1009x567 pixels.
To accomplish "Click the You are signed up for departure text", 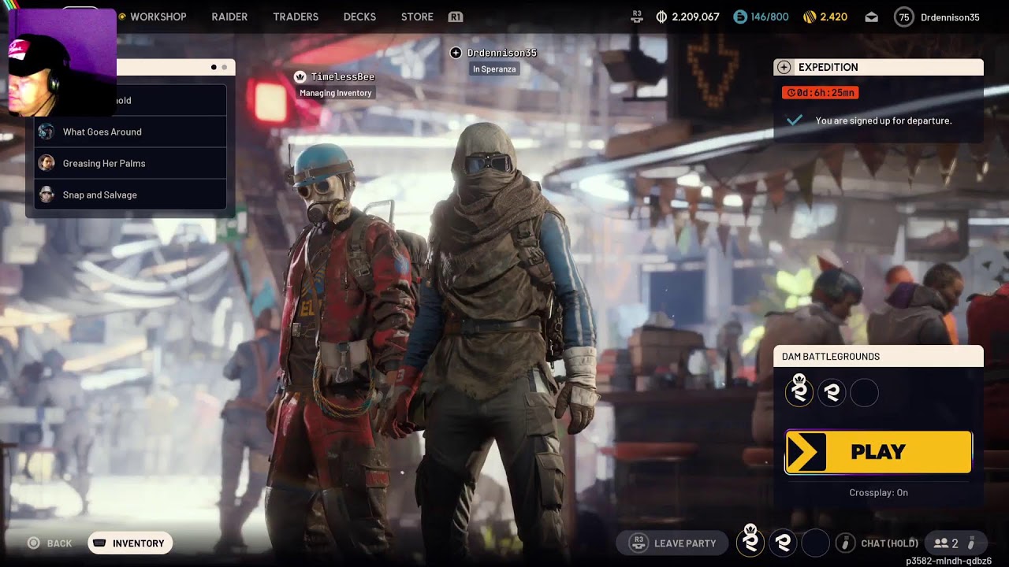I will coord(884,120).
